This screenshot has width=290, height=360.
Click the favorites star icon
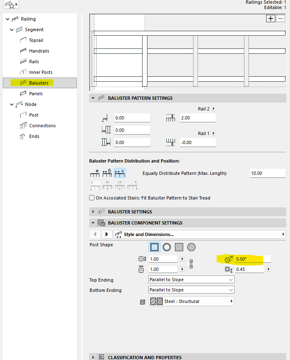pos(11,4)
